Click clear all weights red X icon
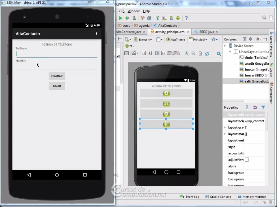The height and width of the screenshot is (207, 277). coord(175,53)
